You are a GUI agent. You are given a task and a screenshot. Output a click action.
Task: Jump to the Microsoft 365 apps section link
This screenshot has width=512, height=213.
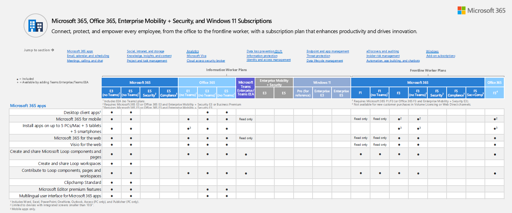tap(80, 51)
